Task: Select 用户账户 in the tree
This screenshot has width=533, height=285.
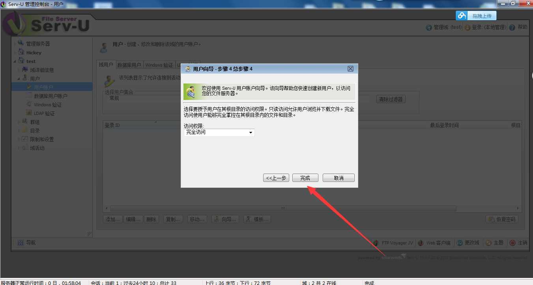Action: point(43,87)
